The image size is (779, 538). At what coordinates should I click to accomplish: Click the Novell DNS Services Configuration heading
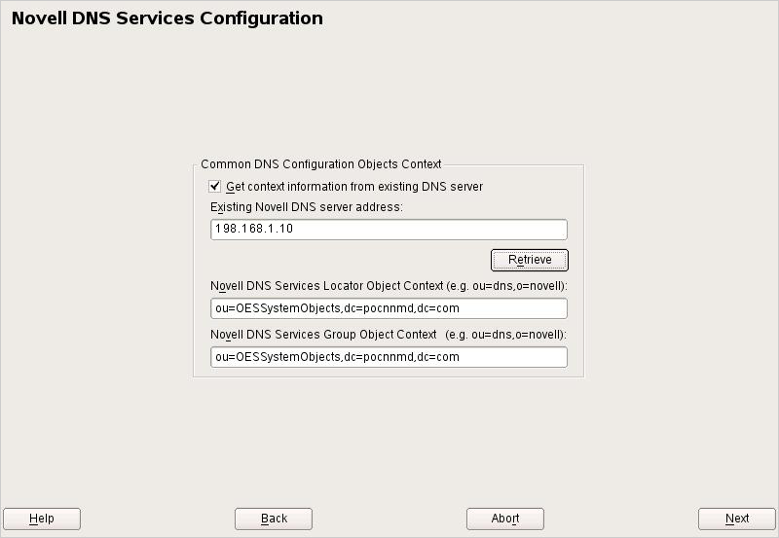click(x=167, y=18)
